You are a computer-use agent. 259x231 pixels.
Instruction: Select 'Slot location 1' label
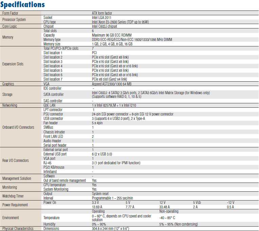pyautogui.click(x=53, y=53)
